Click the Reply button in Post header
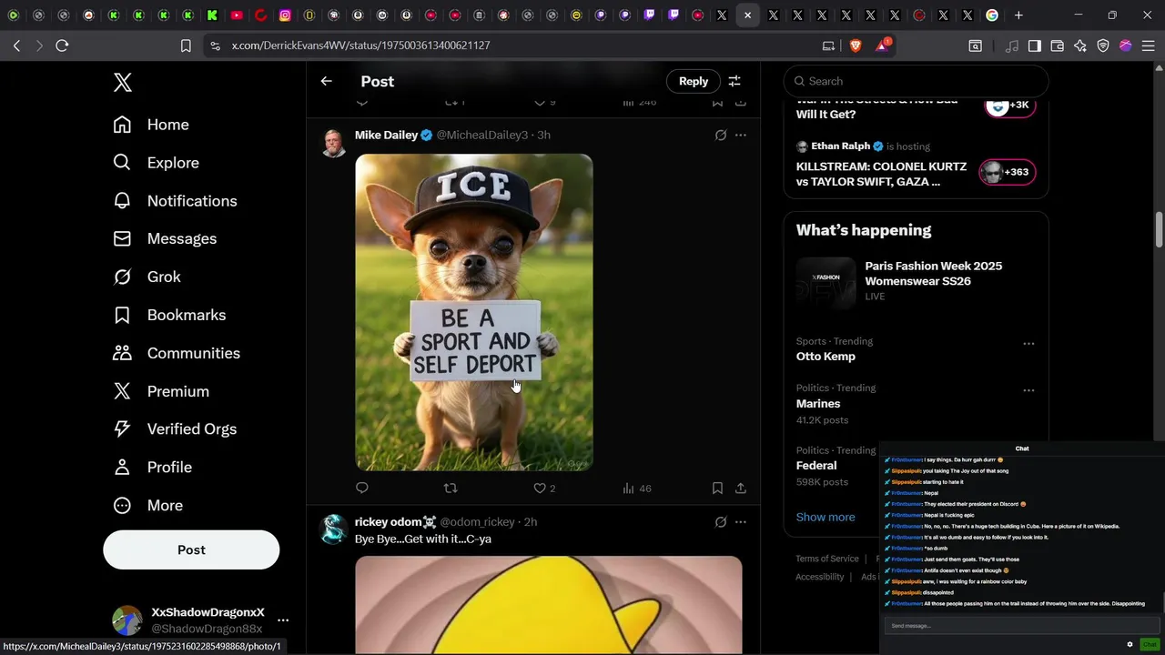The width and height of the screenshot is (1165, 655). pyautogui.click(x=693, y=81)
